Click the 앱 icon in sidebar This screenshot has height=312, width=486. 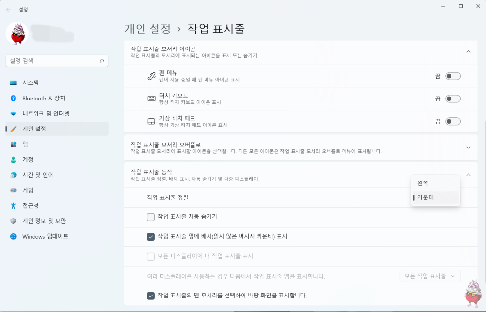point(13,144)
